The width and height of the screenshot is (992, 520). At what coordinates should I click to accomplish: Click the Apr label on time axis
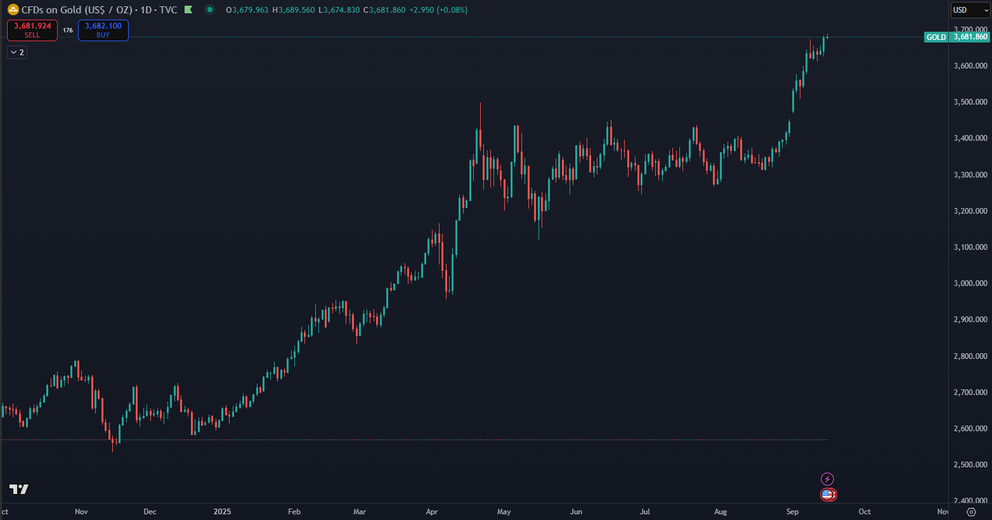click(432, 512)
